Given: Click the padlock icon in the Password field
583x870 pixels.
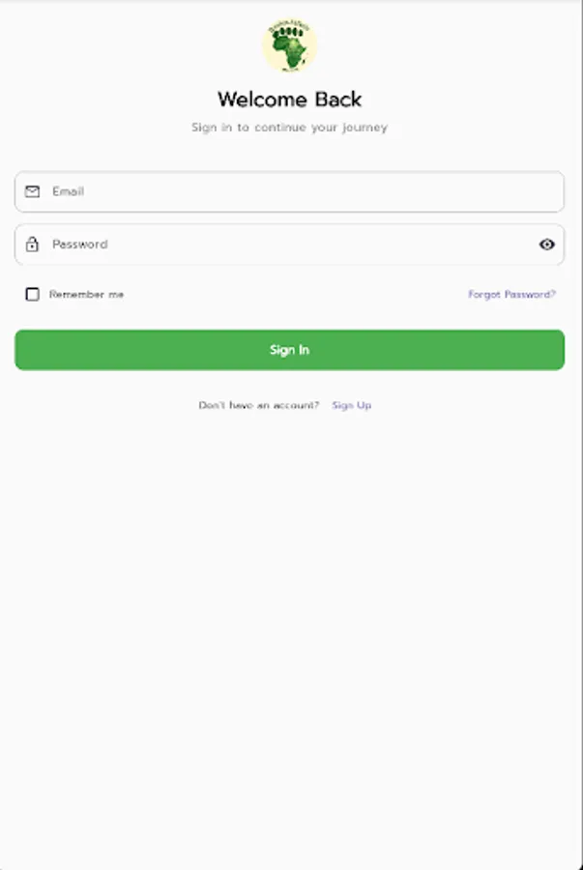Looking at the screenshot, I should click(x=33, y=244).
